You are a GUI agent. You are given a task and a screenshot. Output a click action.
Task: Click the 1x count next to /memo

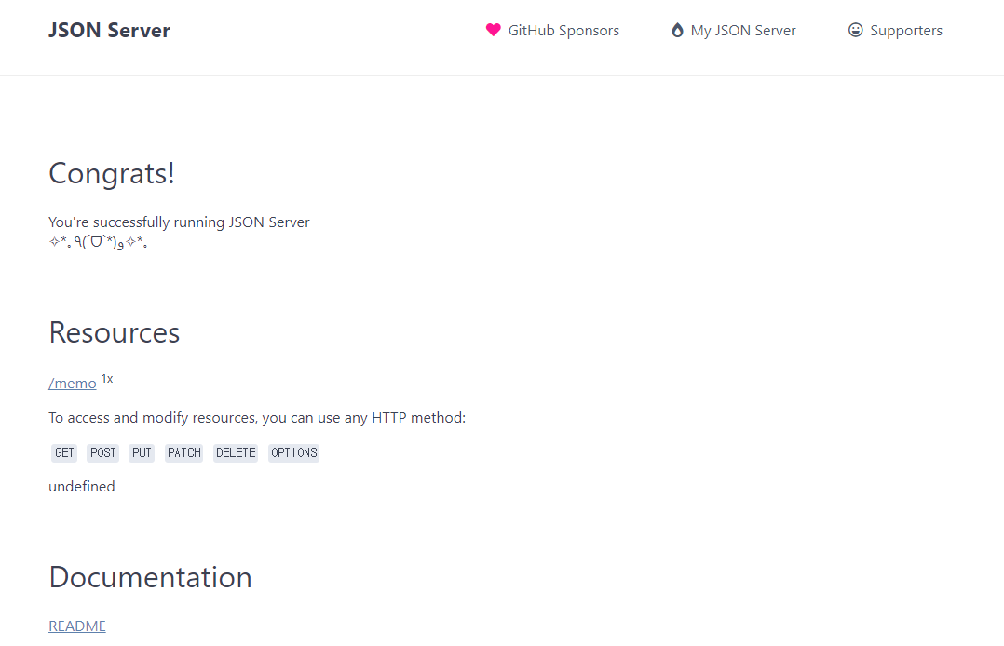(x=107, y=378)
